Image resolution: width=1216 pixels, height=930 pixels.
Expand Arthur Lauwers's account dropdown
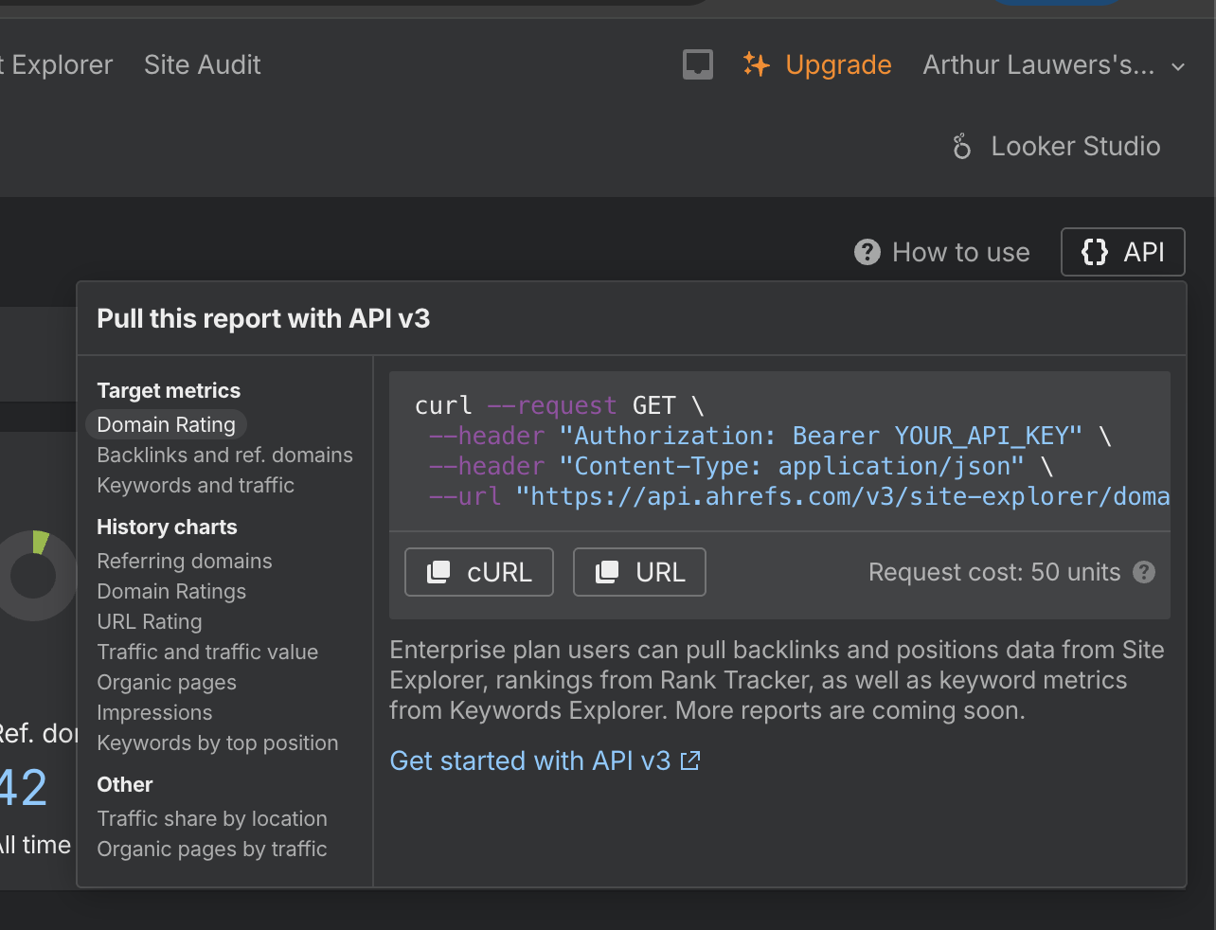(1178, 66)
